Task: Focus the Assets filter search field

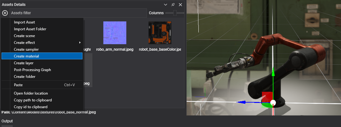Action: pos(77,13)
